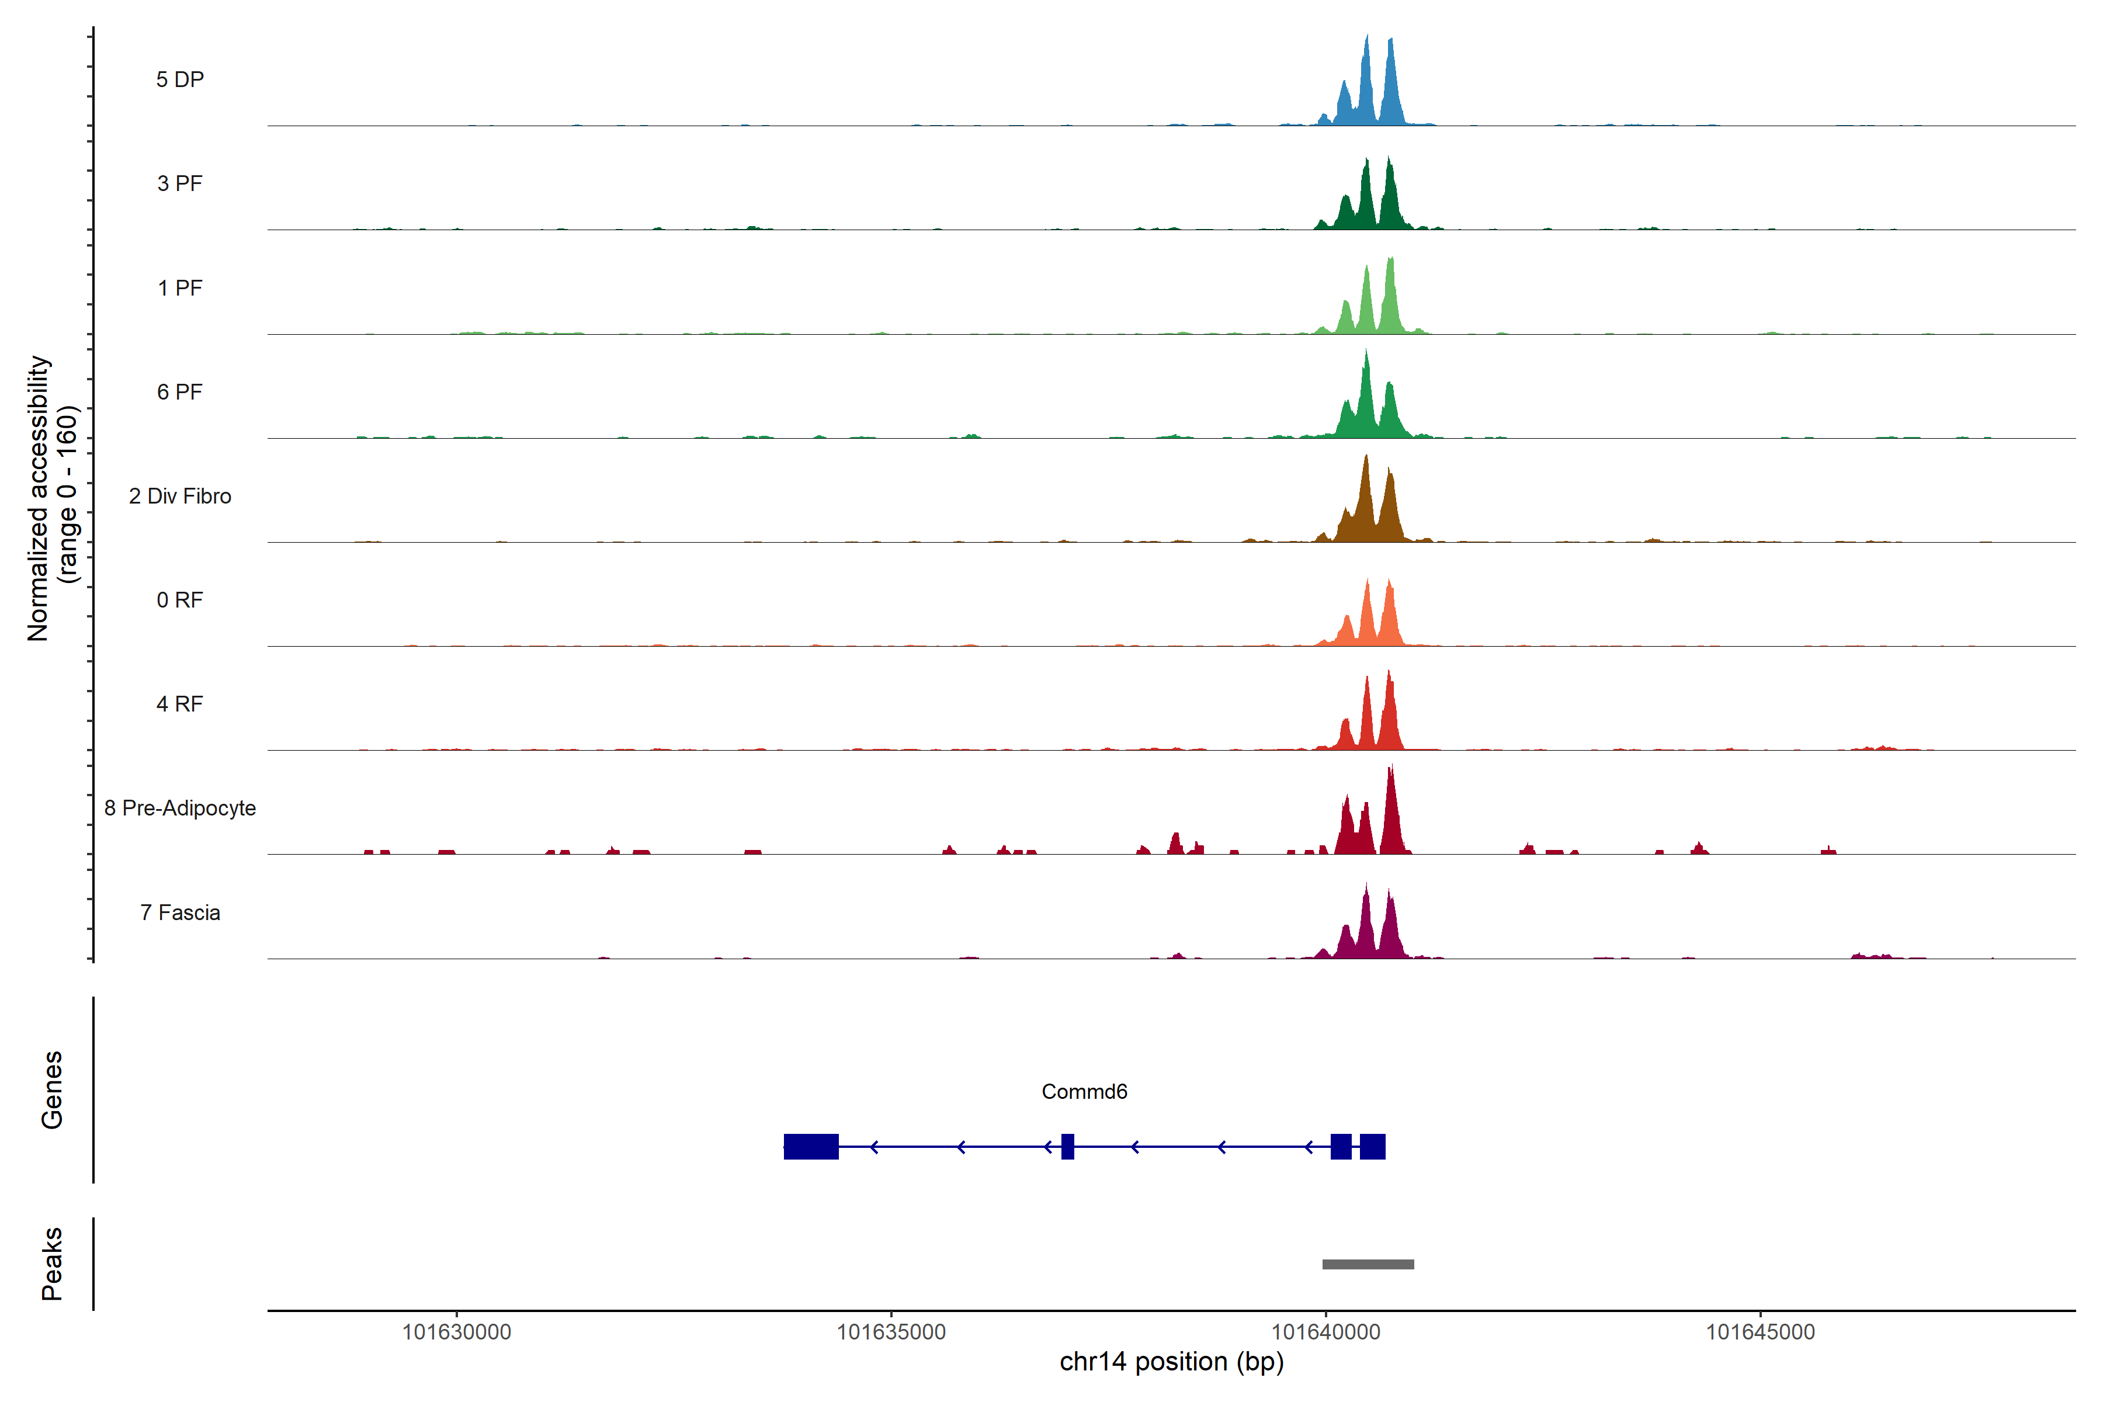Click the 101645000 axis tick label
The width and height of the screenshot is (2103, 1402).
(1761, 1332)
